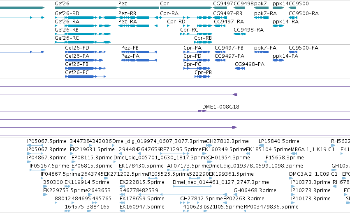The width and height of the screenshot is (350, 213).
Task: Click the ppk14 gene label
Action: coord(280,4)
